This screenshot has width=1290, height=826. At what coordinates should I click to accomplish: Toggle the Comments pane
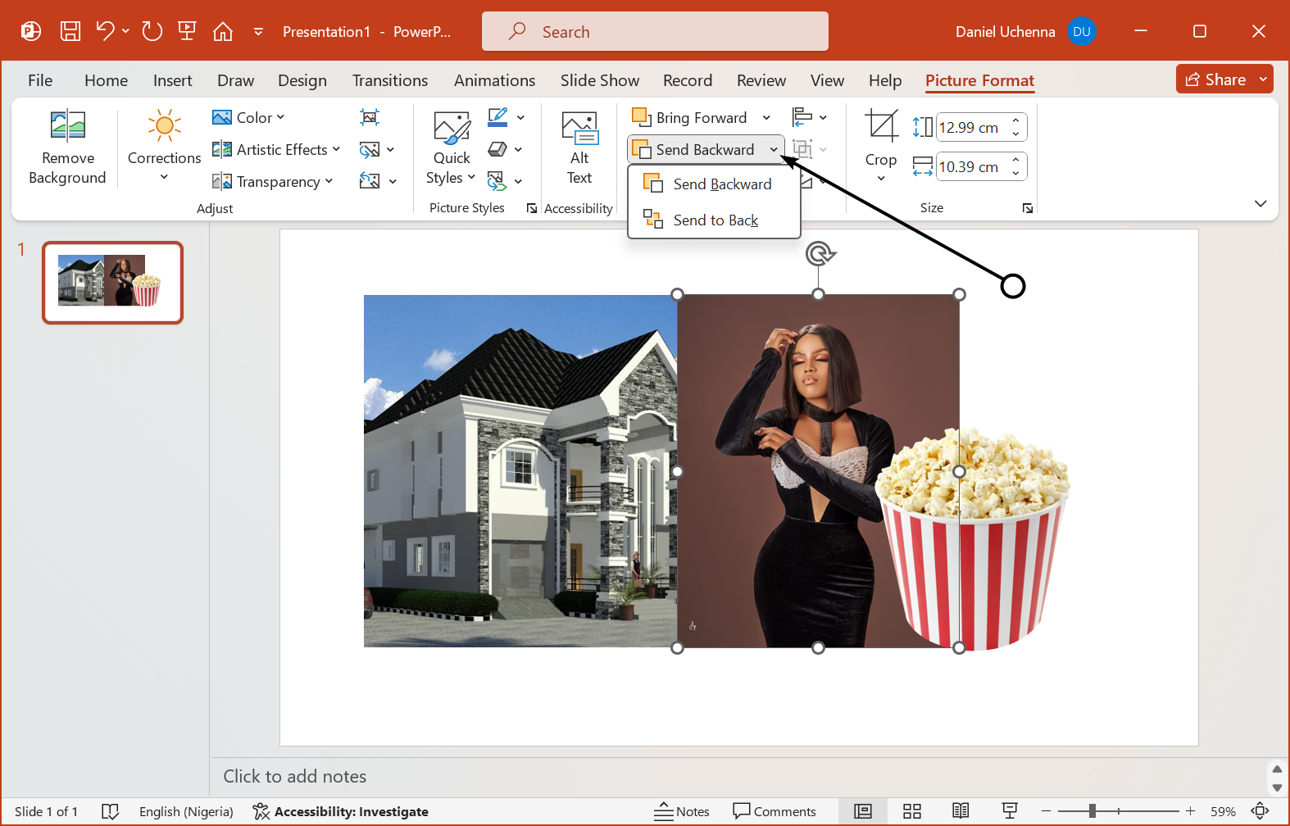[774, 811]
